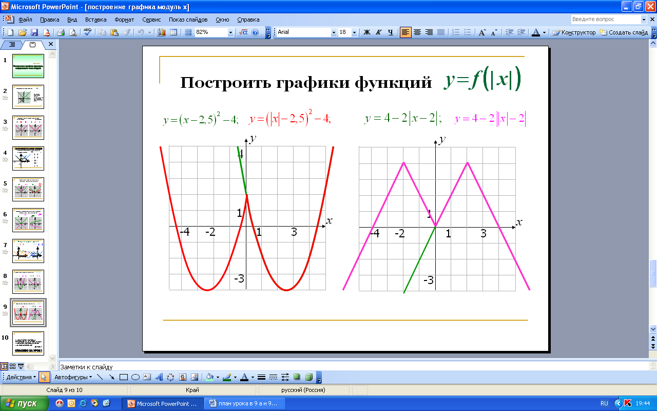Expand the Автофигуры menu
Image resolution: width=657 pixels, height=411 pixels.
click(73, 377)
